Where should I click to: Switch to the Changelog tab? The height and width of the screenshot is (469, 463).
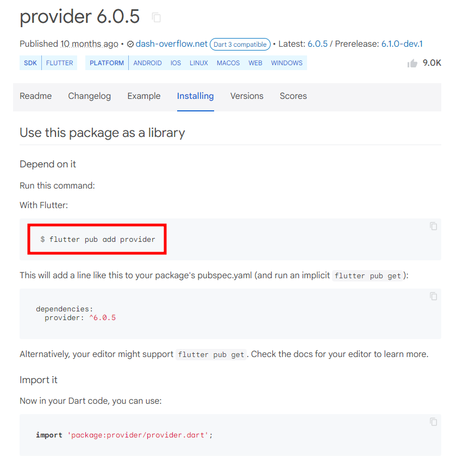click(x=90, y=96)
